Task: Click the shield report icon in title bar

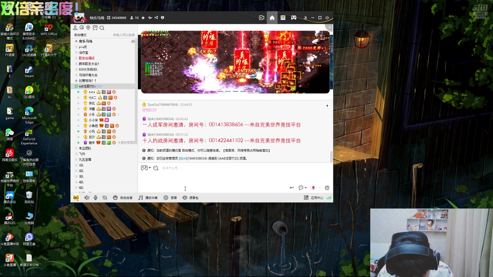Action: (163, 18)
